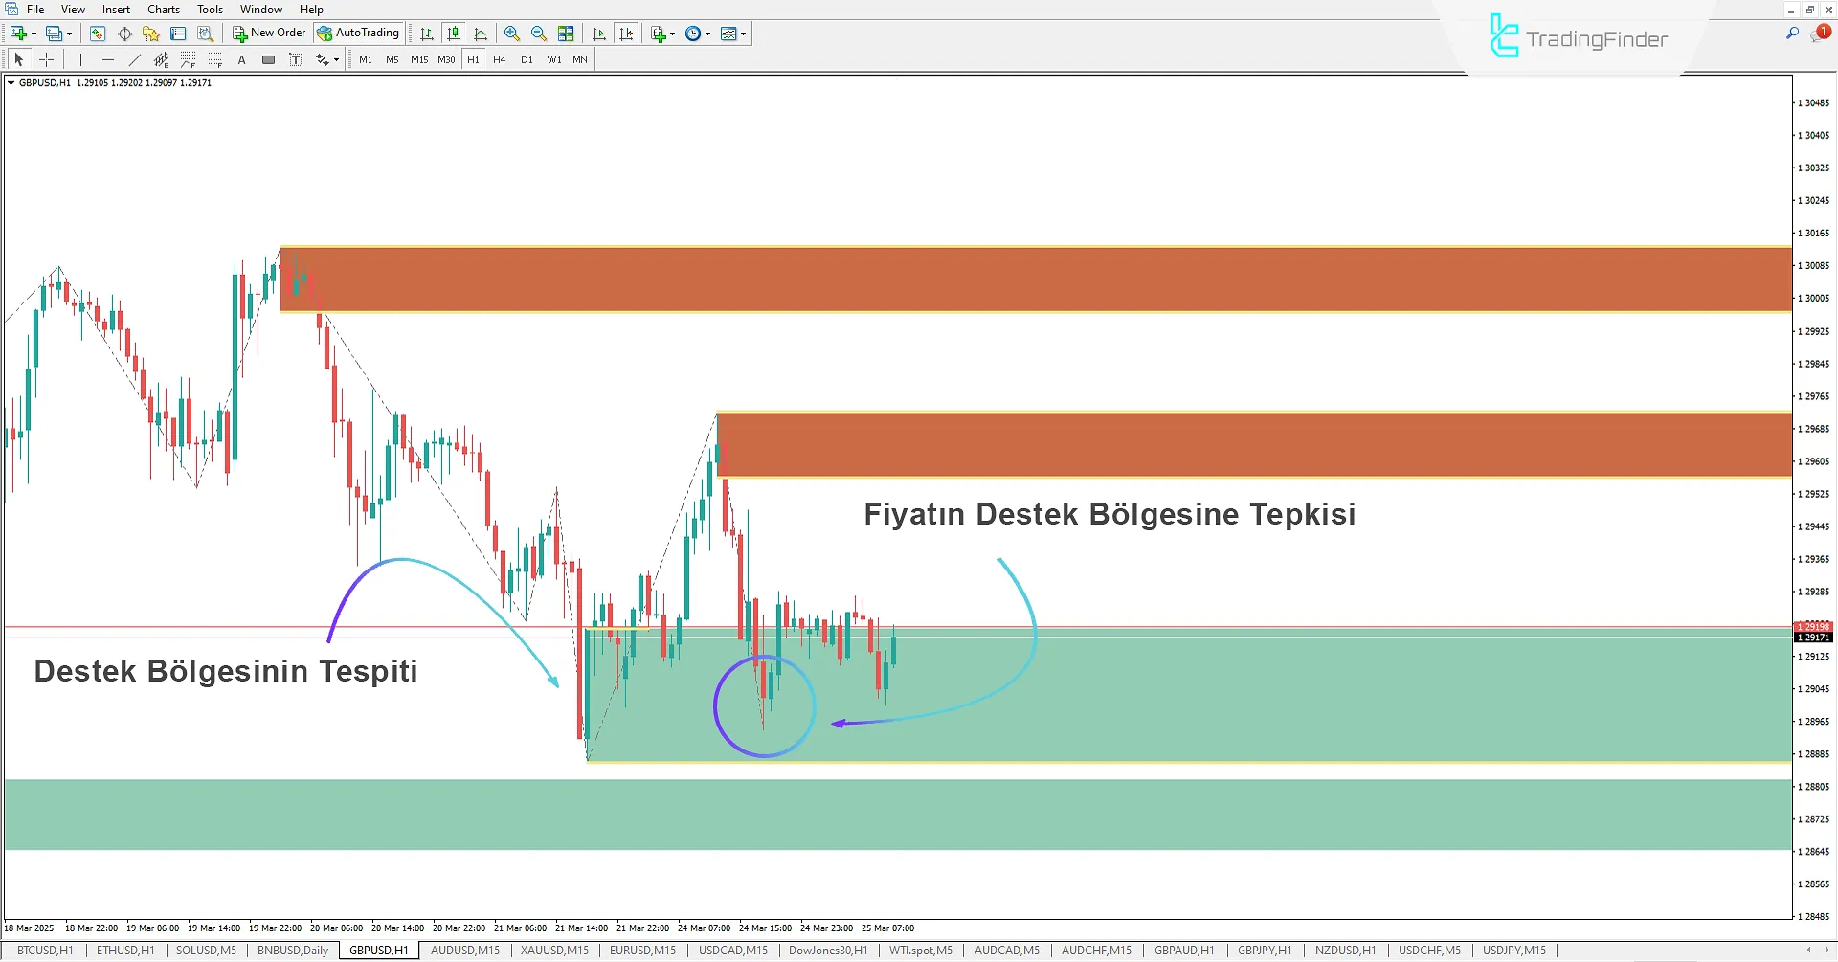Image resolution: width=1838 pixels, height=962 pixels.
Task: Open the Charts menu
Action: click(x=163, y=9)
